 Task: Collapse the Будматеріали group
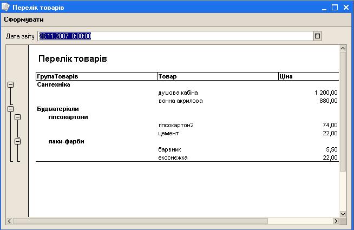[x=11, y=109]
